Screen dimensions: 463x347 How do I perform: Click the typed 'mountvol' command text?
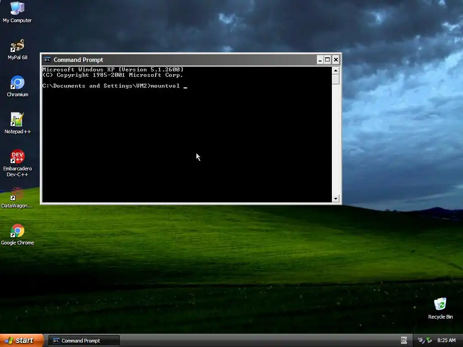pyautogui.click(x=165, y=86)
